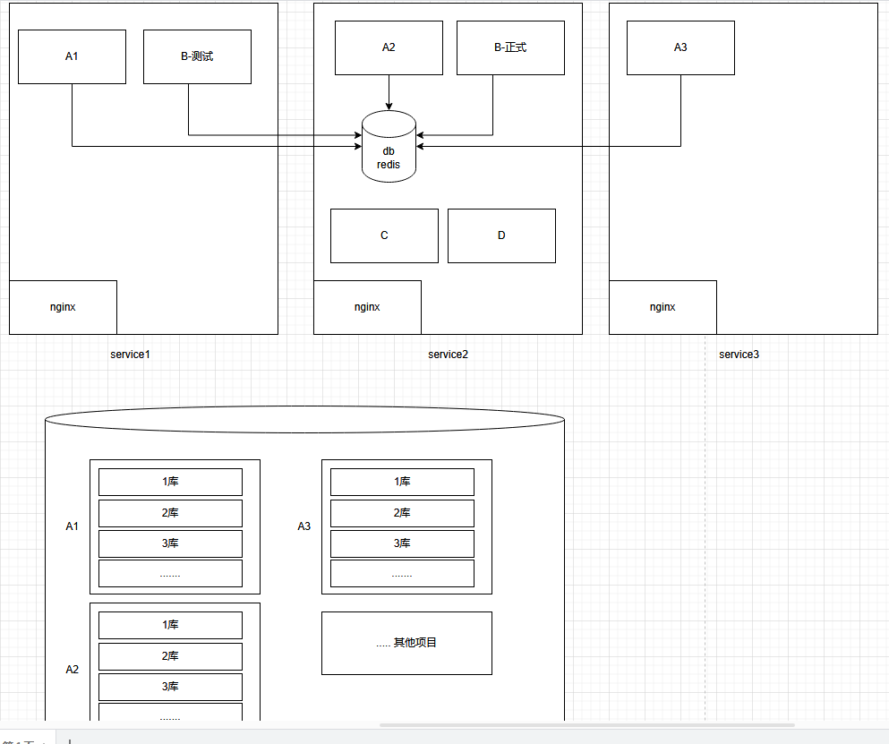889x744 pixels.
Task: Select the A2 box in service2
Action: pyautogui.click(x=389, y=47)
